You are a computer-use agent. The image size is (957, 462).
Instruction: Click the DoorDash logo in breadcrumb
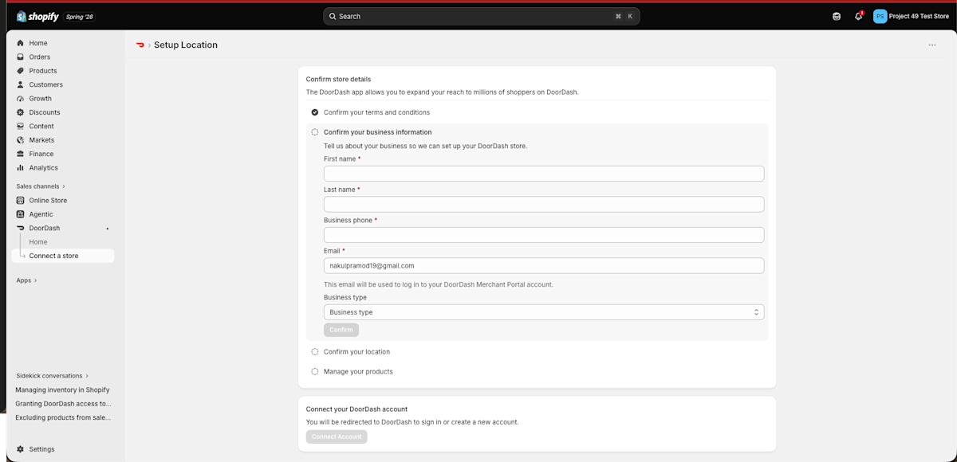(140, 45)
